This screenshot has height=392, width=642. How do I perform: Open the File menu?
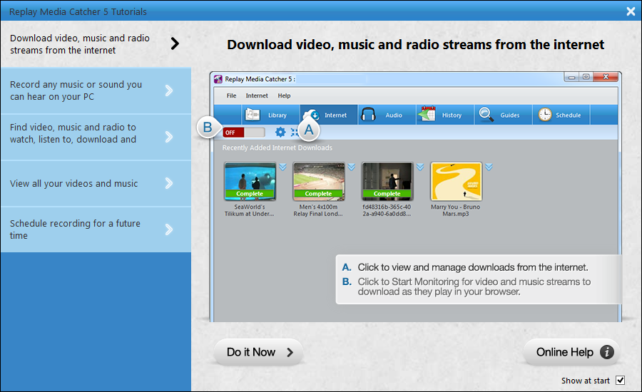[231, 96]
